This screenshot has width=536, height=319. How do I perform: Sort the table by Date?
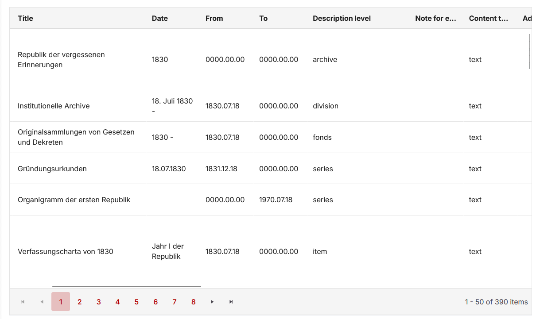(x=159, y=18)
